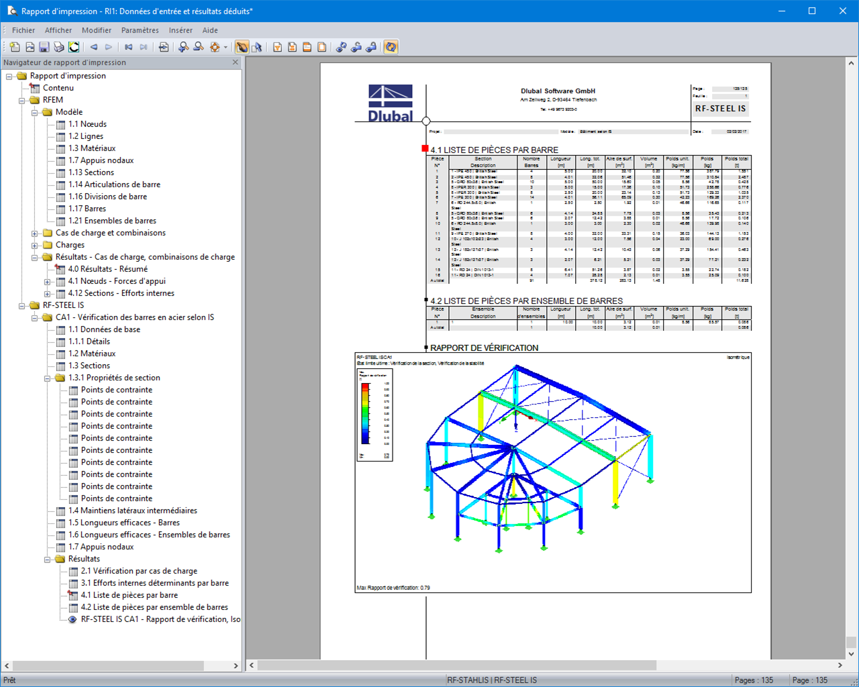
Task: Click the 4.2 LISTE DE PIÈCES PAR ENSEMBLE heading
Action: pyautogui.click(x=526, y=301)
